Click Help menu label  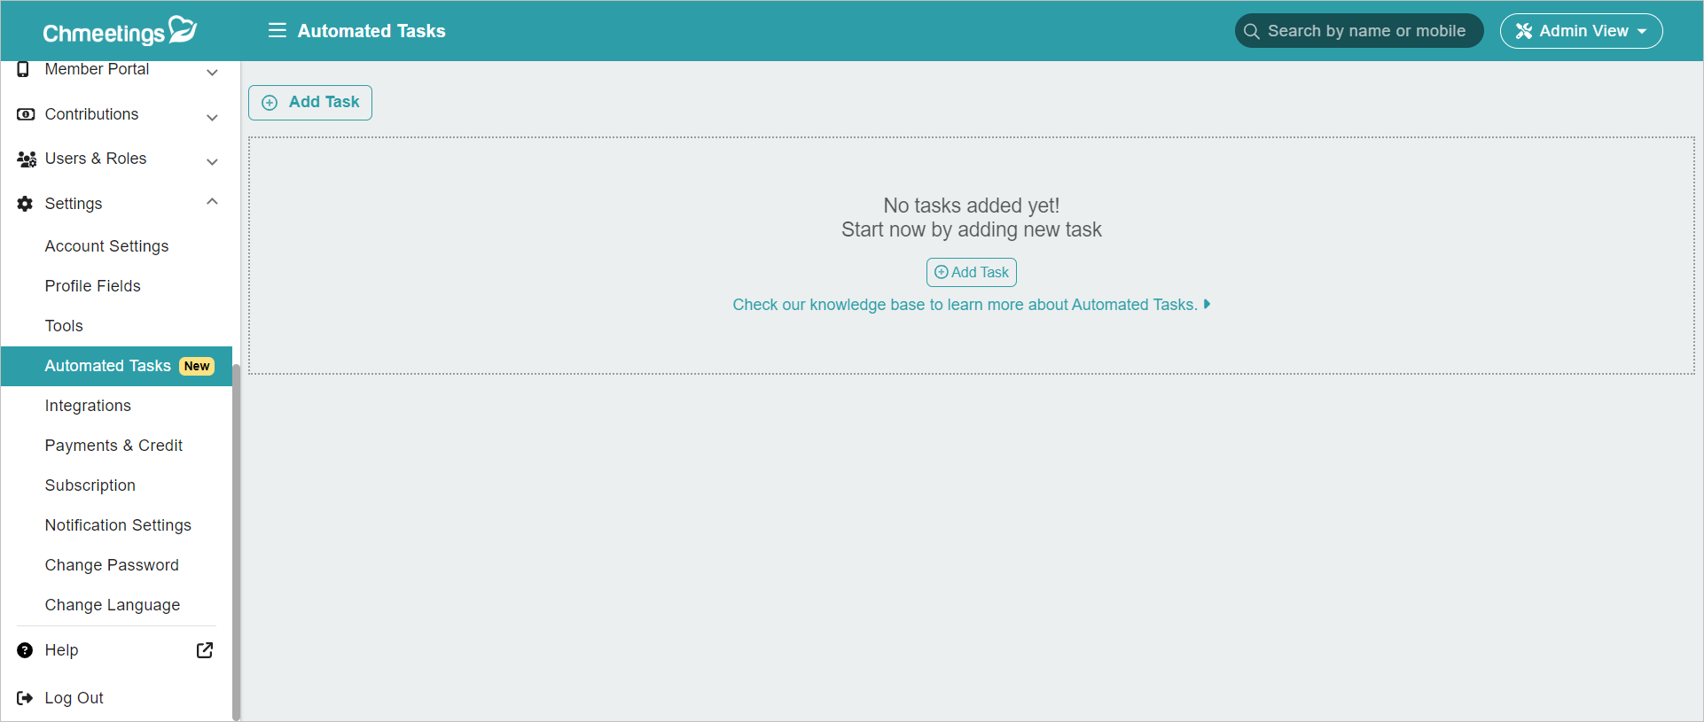point(61,650)
